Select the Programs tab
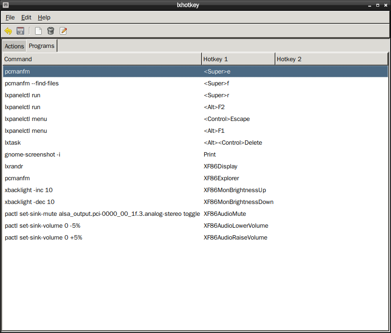The height and width of the screenshot is (333, 391). pyautogui.click(x=41, y=46)
